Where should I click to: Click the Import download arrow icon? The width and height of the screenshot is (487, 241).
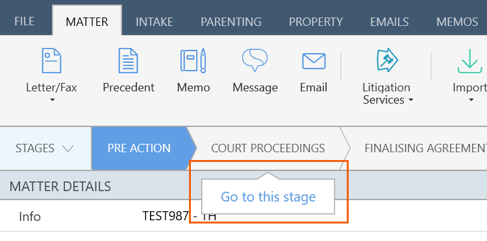pyautogui.click(x=469, y=61)
